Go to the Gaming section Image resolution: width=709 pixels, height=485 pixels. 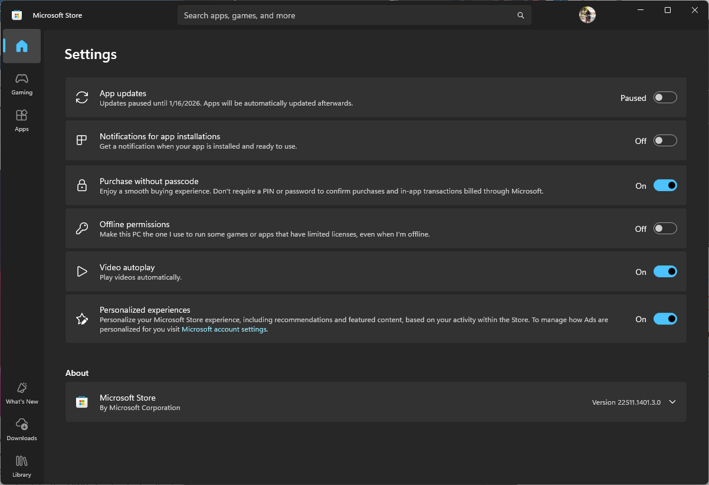pyautogui.click(x=22, y=84)
